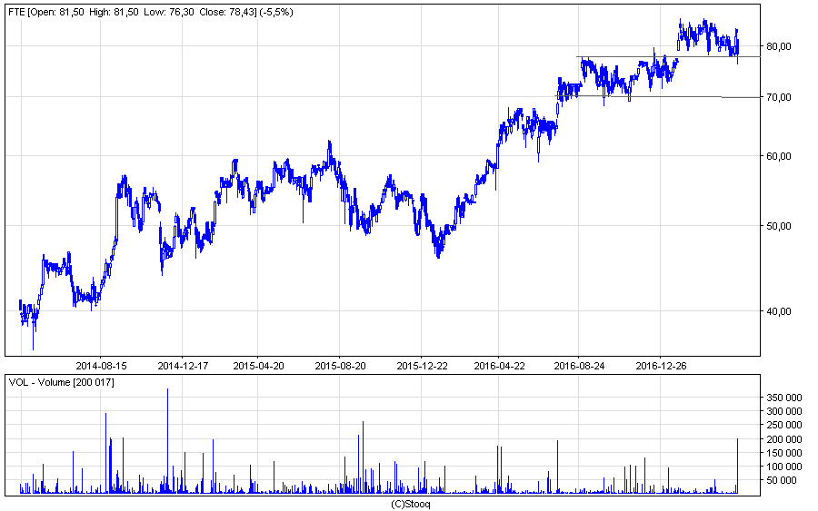The width and height of the screenshot is (818, 511).
Task: Select the 2014-12-17 date label
Action: click(183, 366)
